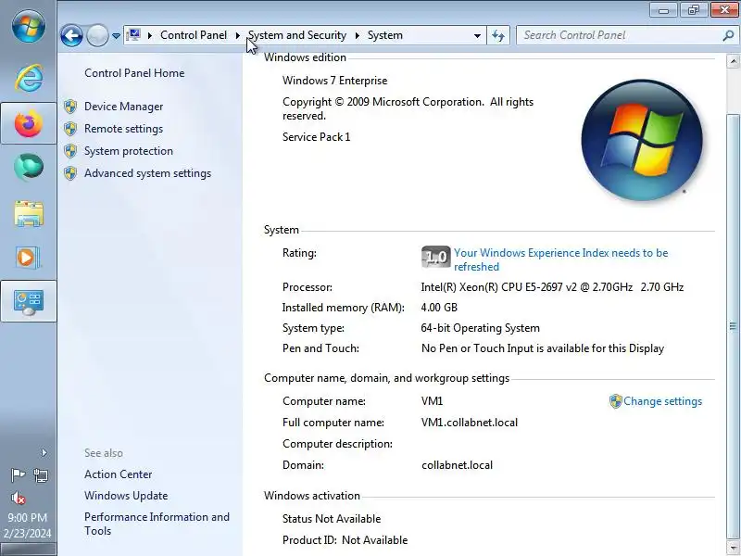Viewport: 741px width, 556px height.
Task: Open address bar history dropdown
Action: click(477, 36)
